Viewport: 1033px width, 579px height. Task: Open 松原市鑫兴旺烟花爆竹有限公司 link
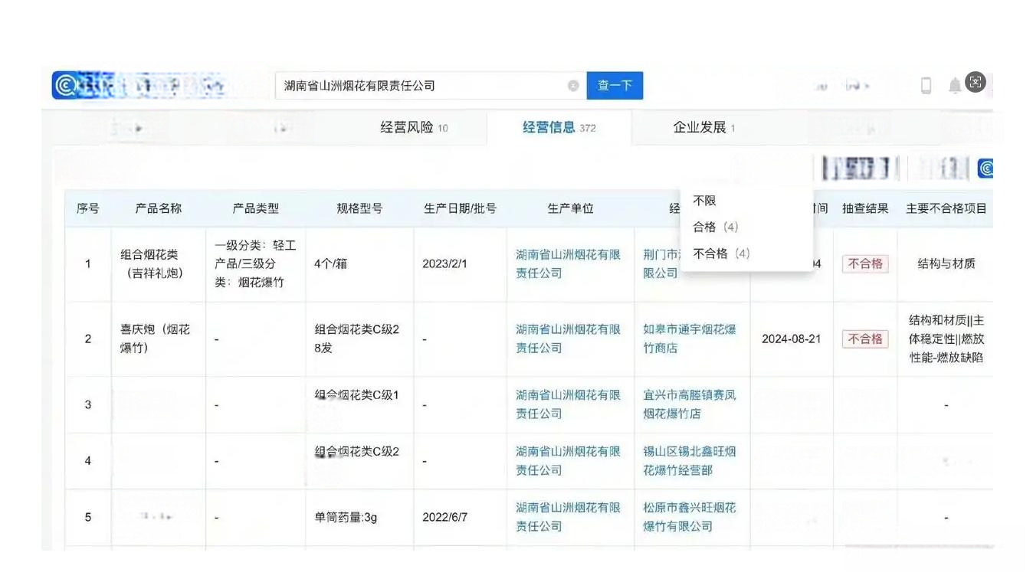pos(690,517)
